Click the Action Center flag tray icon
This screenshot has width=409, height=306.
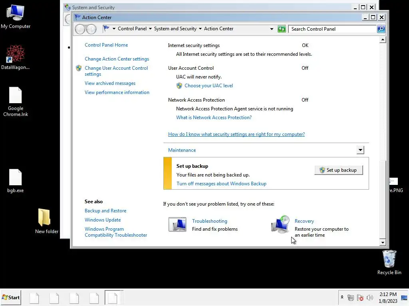(360, 298)
